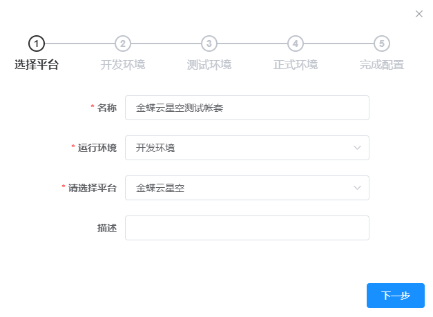Select the 选择平台 step label
433x317 pixels.
[37, 65]
